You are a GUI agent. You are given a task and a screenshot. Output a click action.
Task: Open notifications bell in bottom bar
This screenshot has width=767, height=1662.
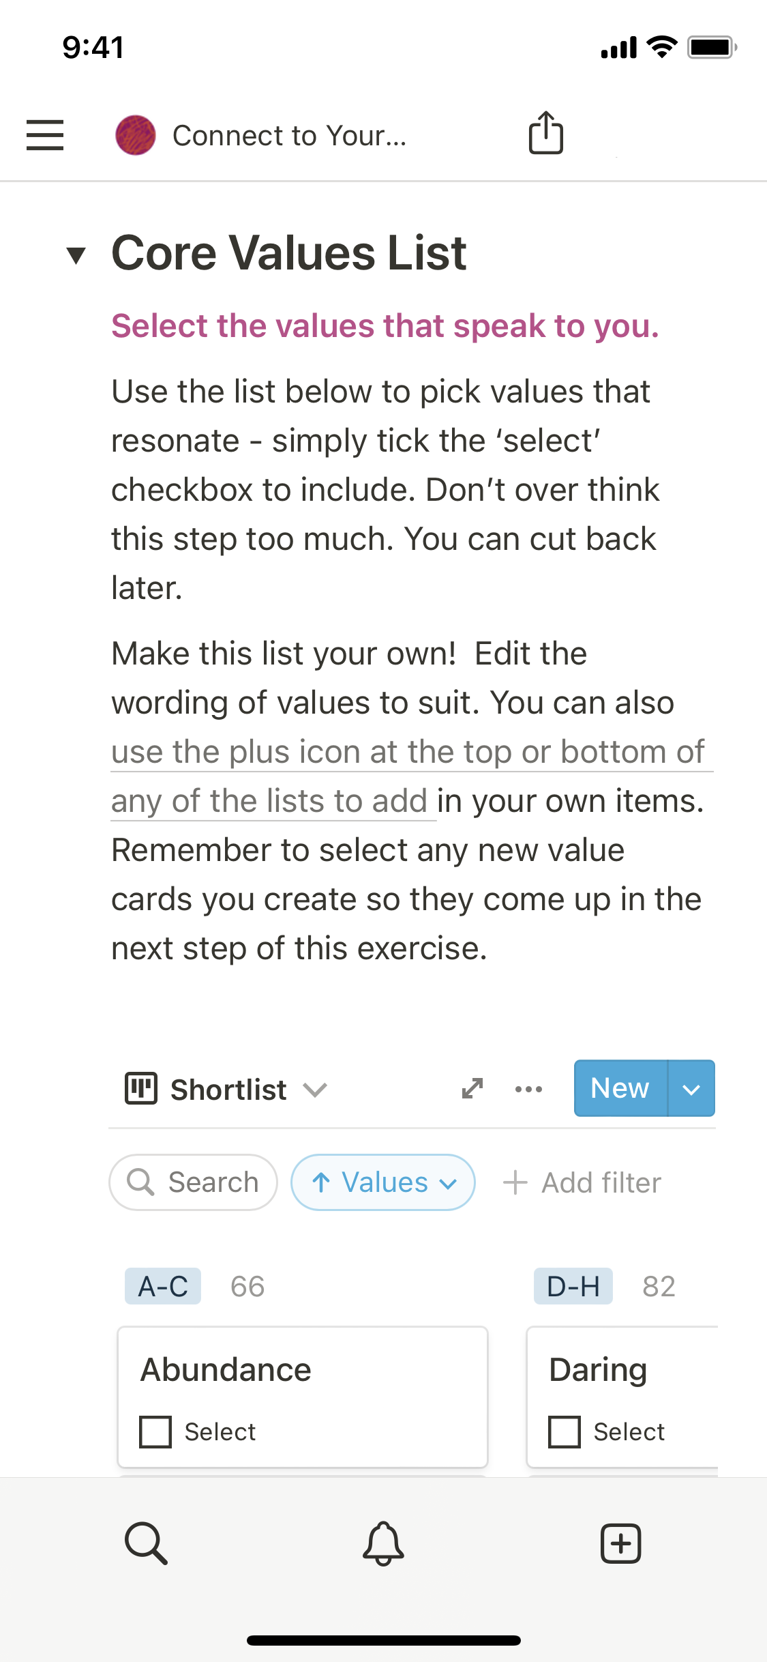tap(383, 1543)
